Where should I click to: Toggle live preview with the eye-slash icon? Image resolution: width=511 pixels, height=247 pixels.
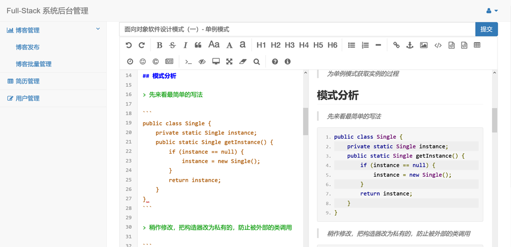coord(202,61)
